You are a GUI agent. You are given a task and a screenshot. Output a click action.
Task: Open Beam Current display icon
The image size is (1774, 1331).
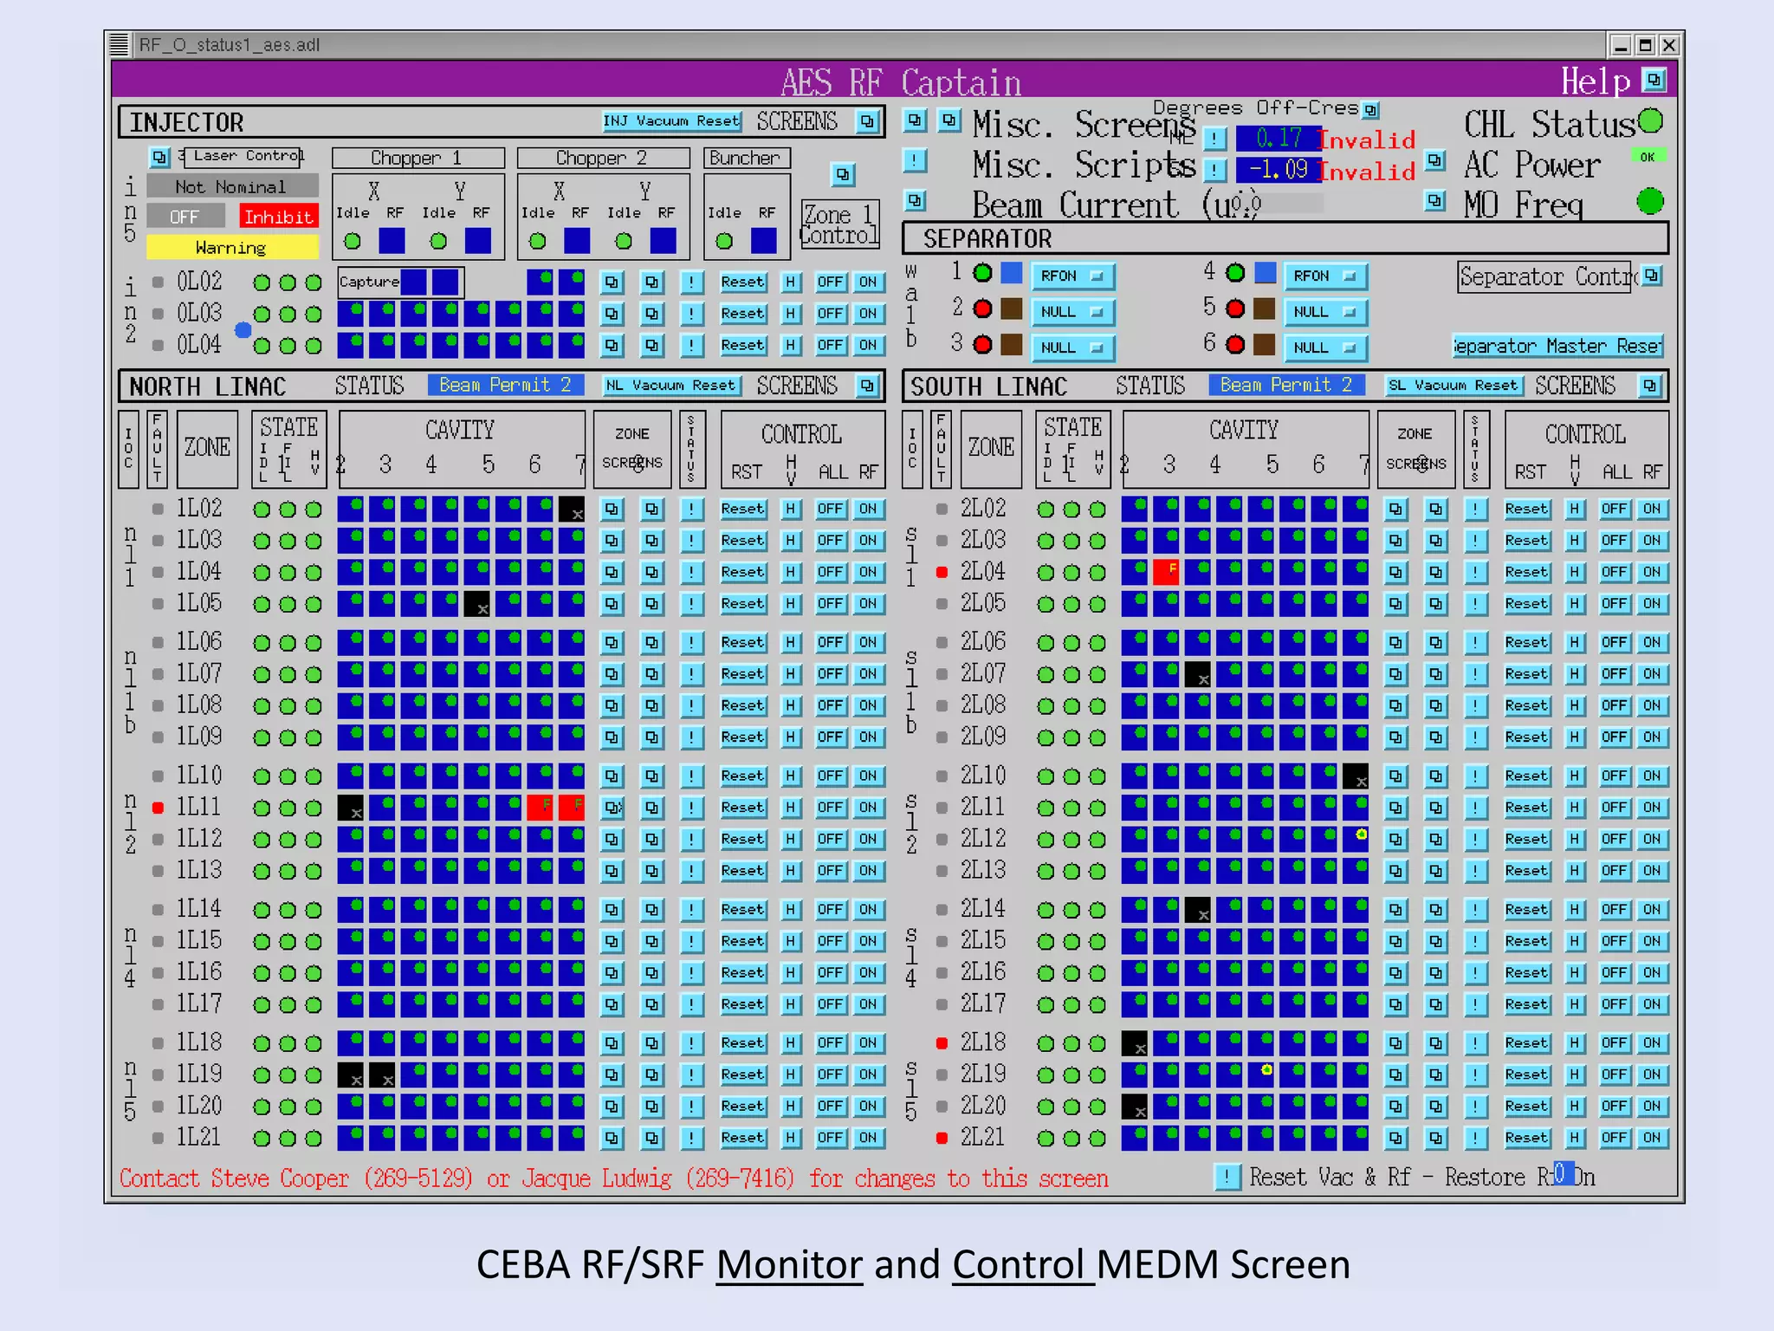point(916,201)
